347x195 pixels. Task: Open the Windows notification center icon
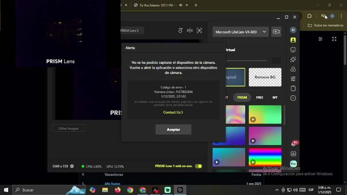coord(339,190)
